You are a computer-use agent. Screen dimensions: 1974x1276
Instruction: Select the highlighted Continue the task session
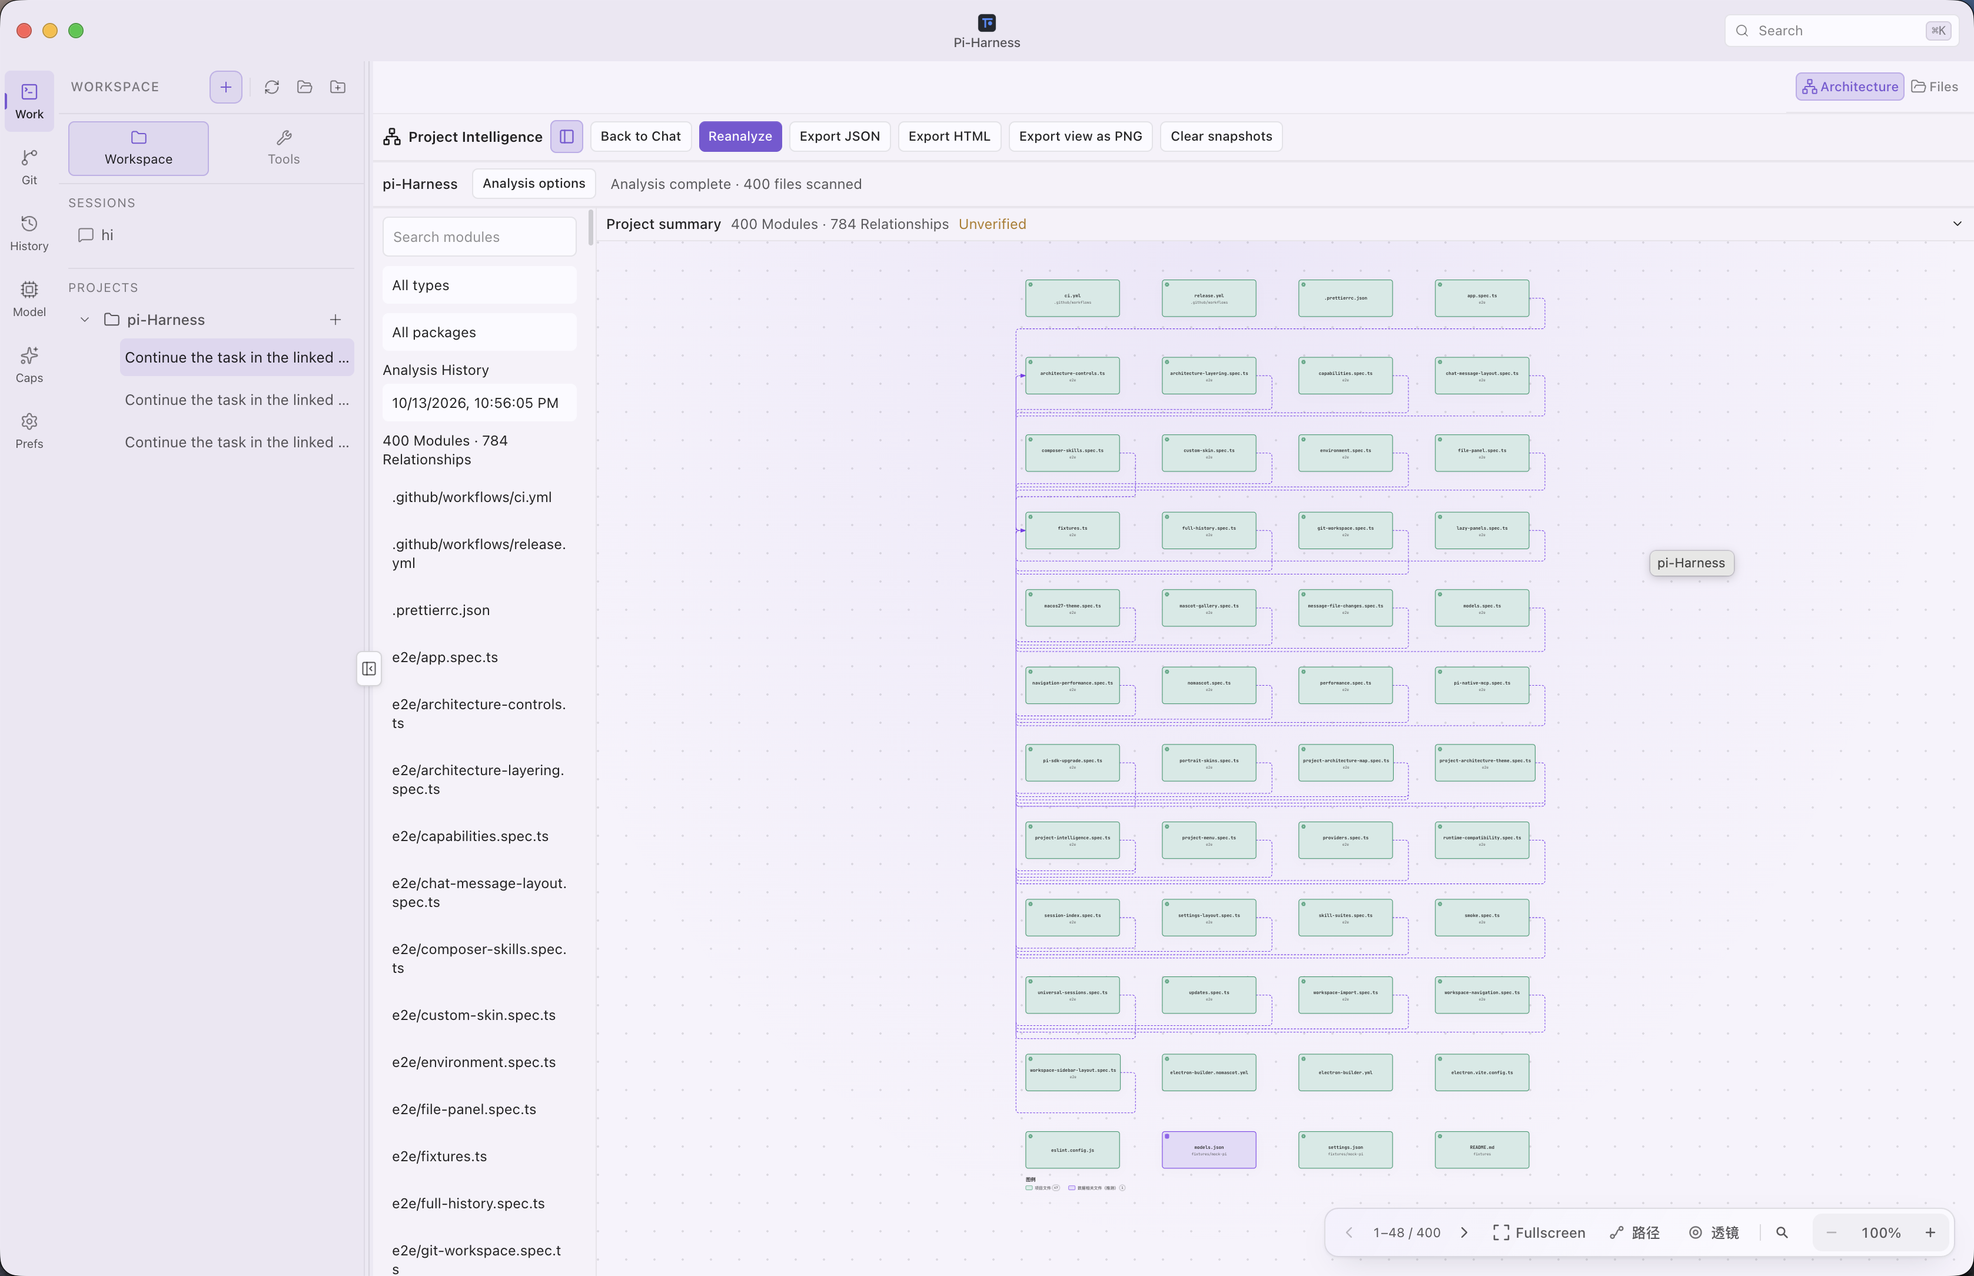(x=237, y=358)
